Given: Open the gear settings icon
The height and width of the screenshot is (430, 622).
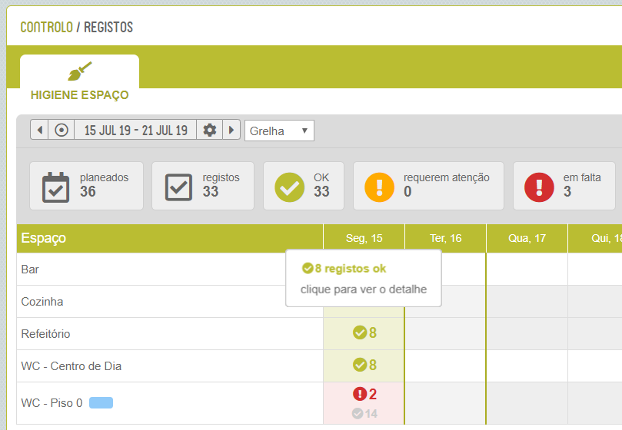Looking at the screenshot, I should coord(209,130).
